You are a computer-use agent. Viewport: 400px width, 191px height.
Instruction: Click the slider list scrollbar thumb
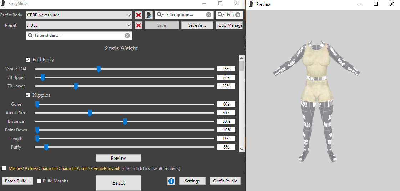[242, 66]
